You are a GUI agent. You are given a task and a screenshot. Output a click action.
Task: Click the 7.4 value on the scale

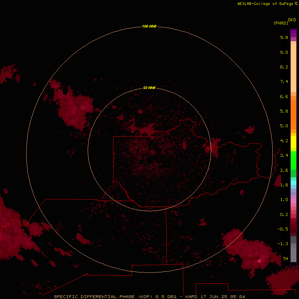(284, 82)
